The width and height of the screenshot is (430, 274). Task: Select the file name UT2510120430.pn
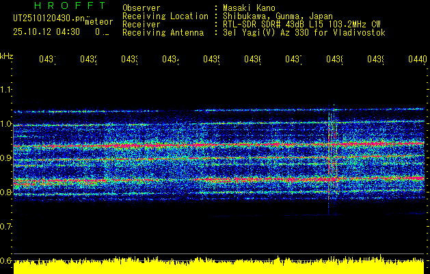point(49,18)
